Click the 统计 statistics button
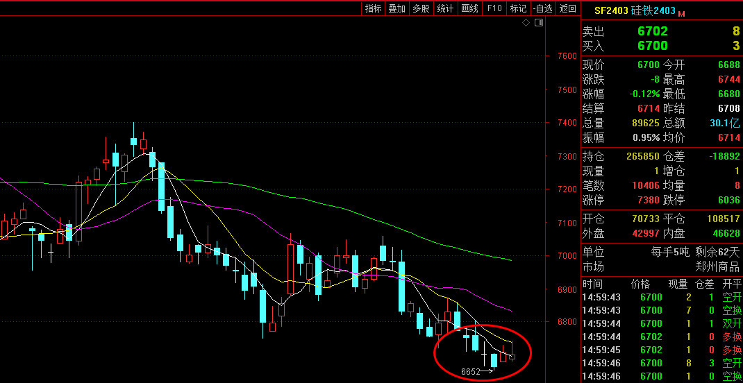The height and width of the screenshot is (383, 743). [445, 8]
